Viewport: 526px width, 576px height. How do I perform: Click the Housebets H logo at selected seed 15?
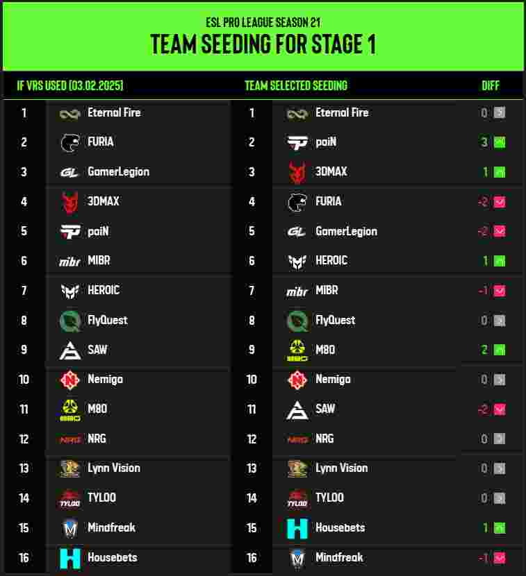[297, 528]
